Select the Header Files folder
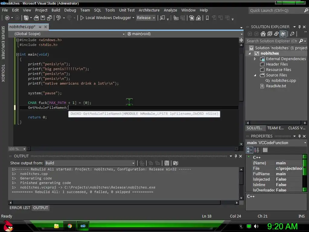The width and height of the screenshot is (309, 232). pos(277,64)
